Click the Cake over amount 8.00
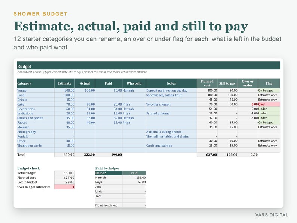The height and width of the screenshot is (223, 297). [x=248, y=104]
